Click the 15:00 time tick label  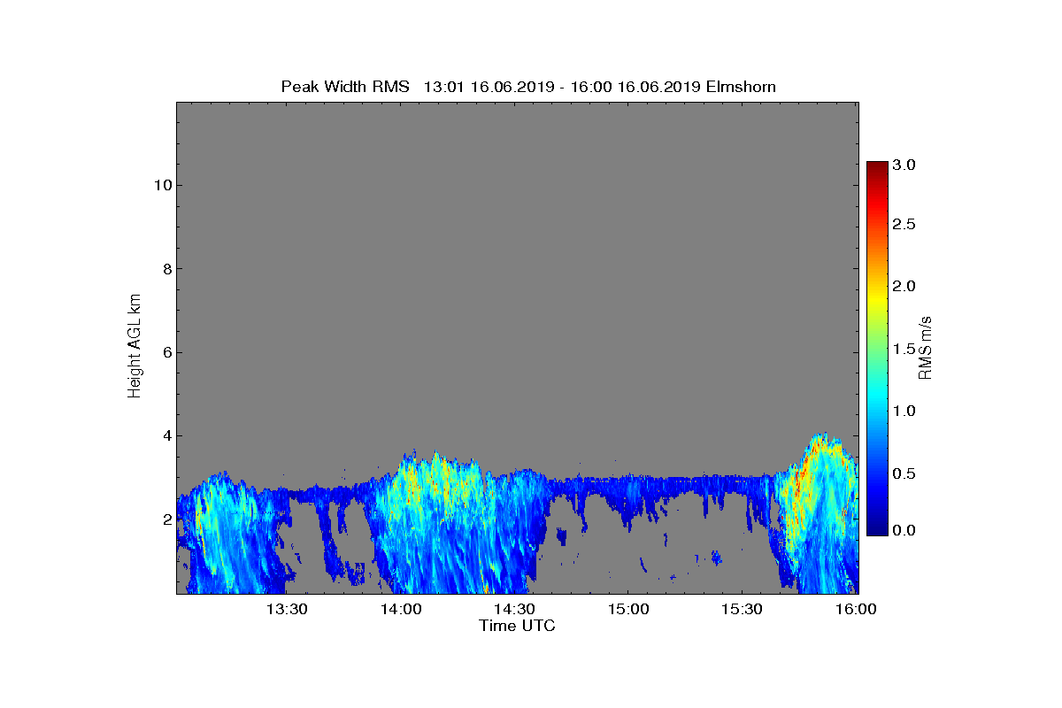[628, 609]
